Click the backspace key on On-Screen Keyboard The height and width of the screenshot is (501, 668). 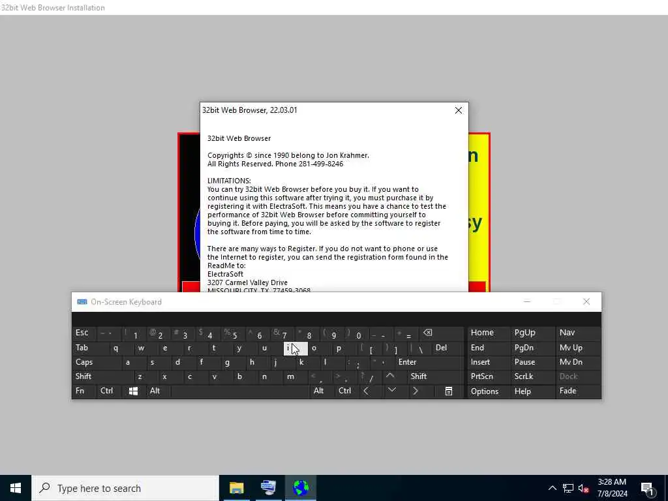pyautogui.click(x=428, y=333)
